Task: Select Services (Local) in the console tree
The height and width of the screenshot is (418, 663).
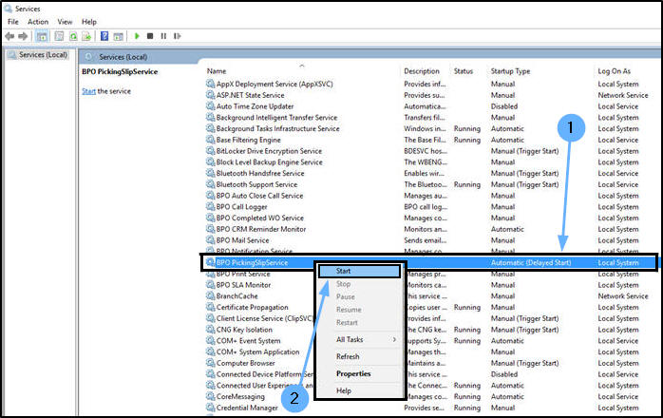Action: (43, 54)
